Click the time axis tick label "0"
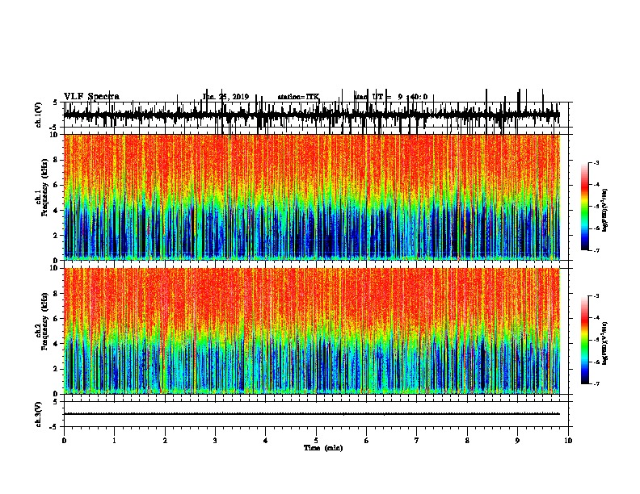Image resolution: width=640 pixels, height=494 pixels. 64,441
